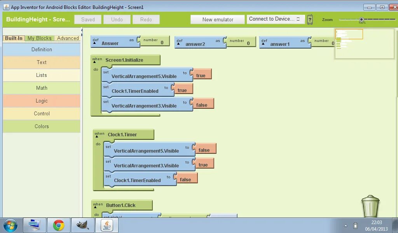Select false on VerticalArrangement3.Visible in Screen1.Initialize
The height and width of the screenshot is (233, 398).
[x=203, y=104]
